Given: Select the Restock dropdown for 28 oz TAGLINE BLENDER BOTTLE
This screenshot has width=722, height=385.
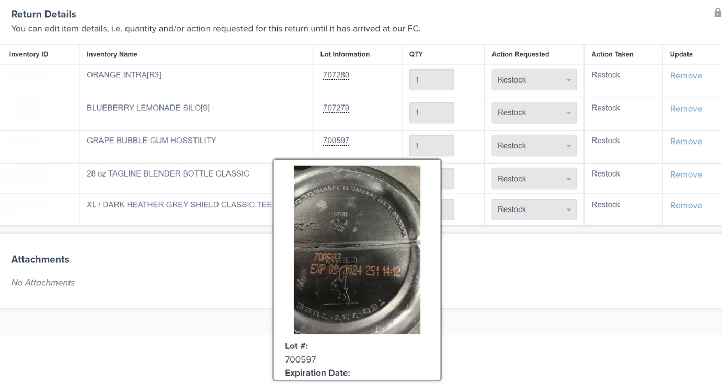Looking at the screenshot, I should click(533, 178).
